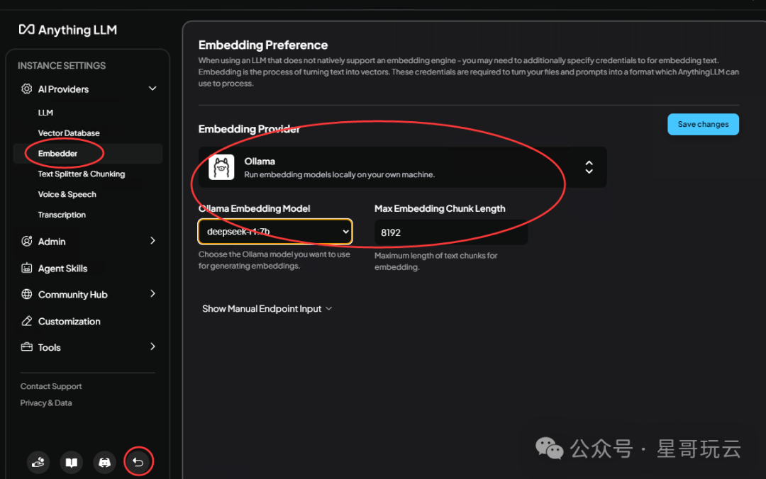
Task: Click the Max Embedding Chunk Length label
Action: click(440, 208)
